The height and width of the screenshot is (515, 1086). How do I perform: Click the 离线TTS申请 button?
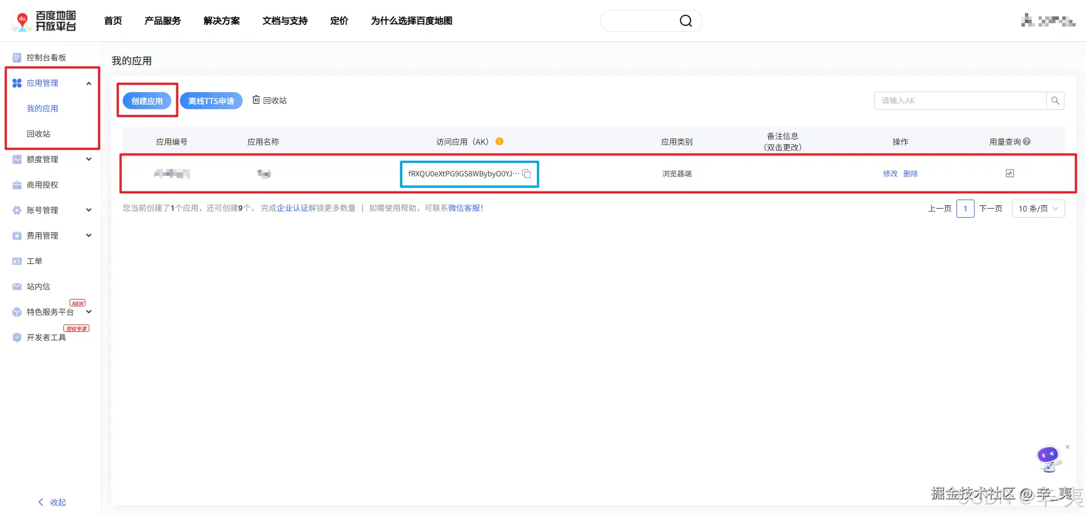click(x=211, y=101)
